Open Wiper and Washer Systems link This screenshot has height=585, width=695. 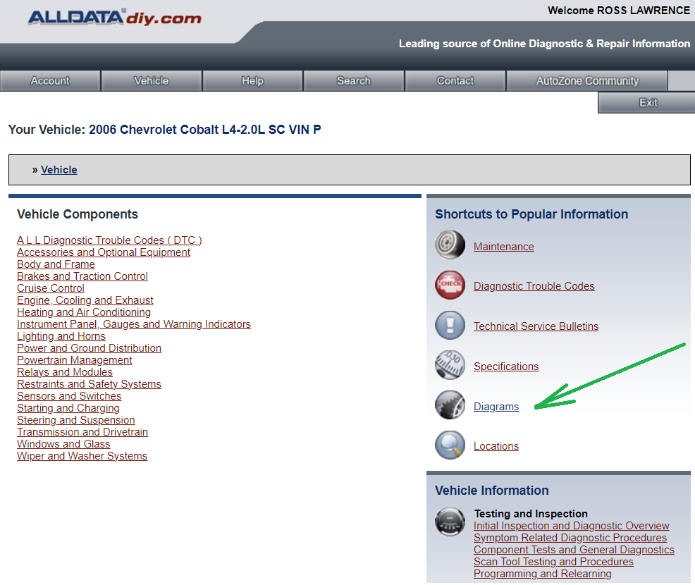[82, 455]
